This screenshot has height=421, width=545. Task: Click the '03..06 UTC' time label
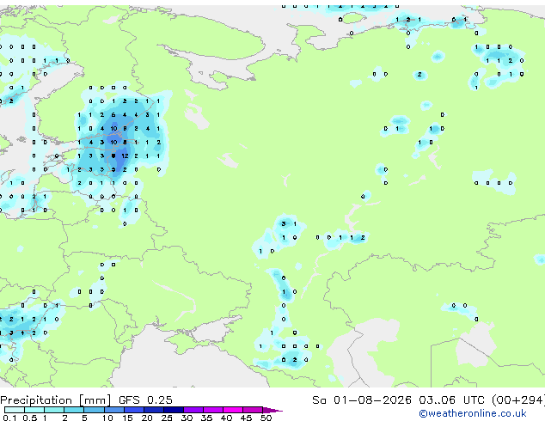coord(451,400)
